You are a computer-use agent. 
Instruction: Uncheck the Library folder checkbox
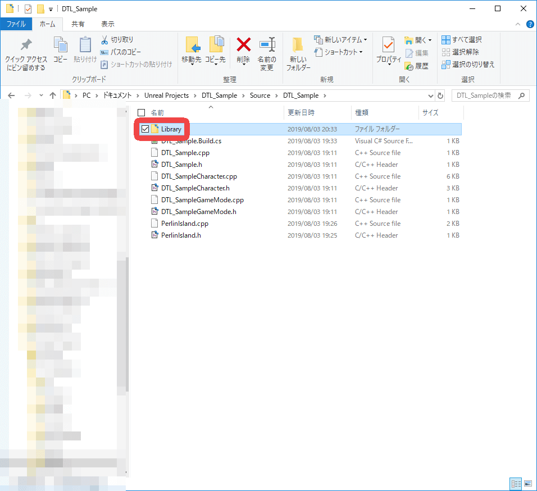145,129
